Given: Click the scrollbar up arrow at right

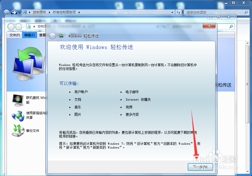Looking at the screenshot, I should pyautogui.click(x=247, y=43).
